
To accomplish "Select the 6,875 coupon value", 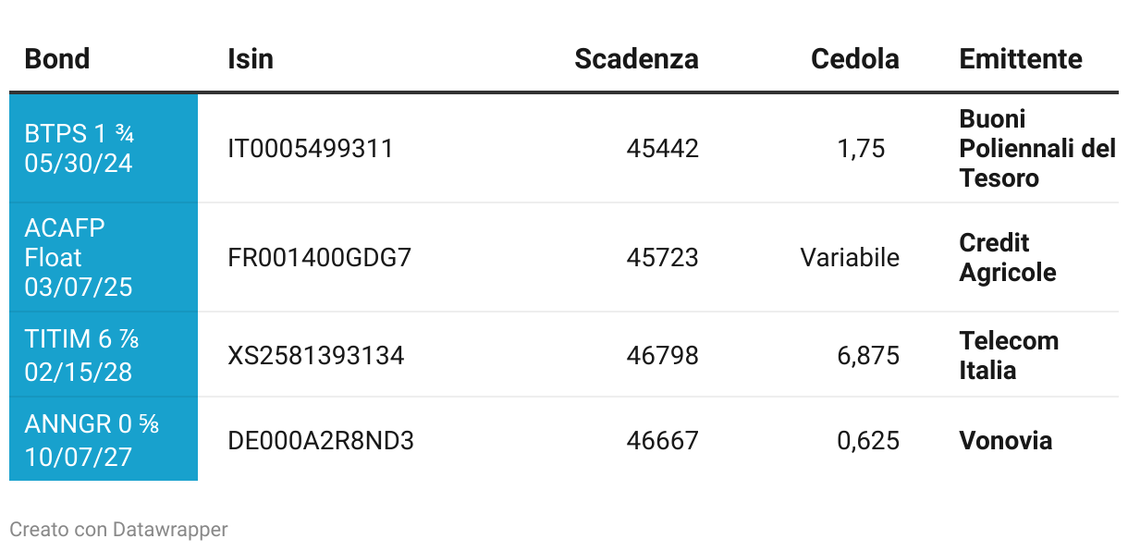I will click(x=868, y=355).
